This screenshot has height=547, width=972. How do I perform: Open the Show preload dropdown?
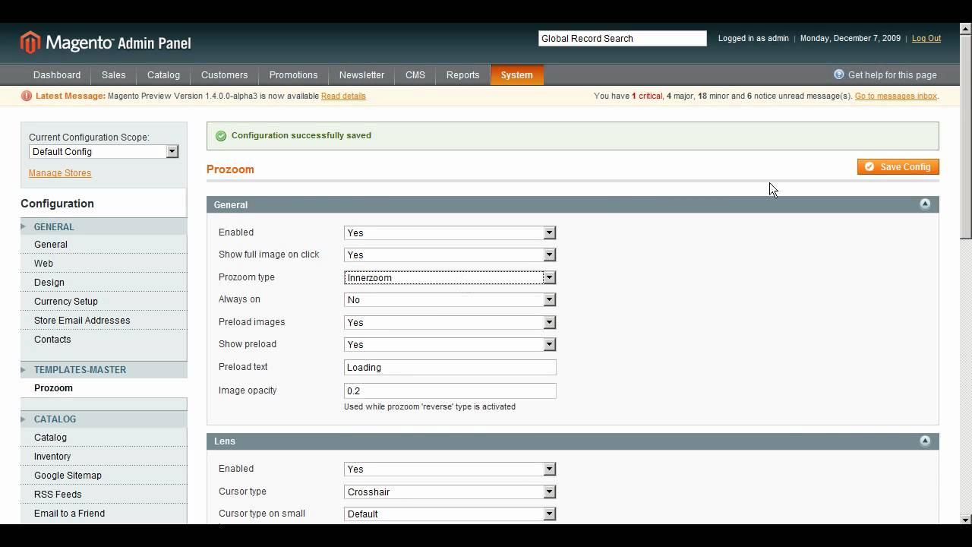450,344
